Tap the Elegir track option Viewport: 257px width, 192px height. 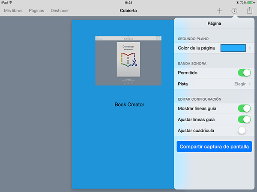240,84
